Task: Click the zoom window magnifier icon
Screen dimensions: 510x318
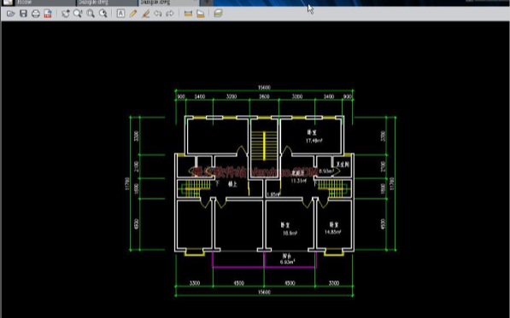Action: [78, 14]
